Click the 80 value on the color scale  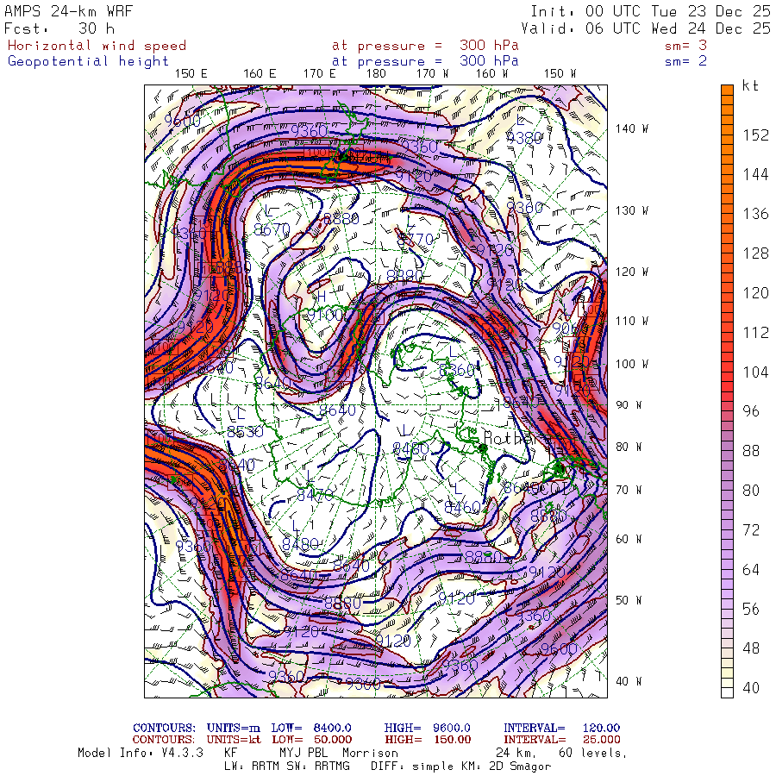[751, 491]
